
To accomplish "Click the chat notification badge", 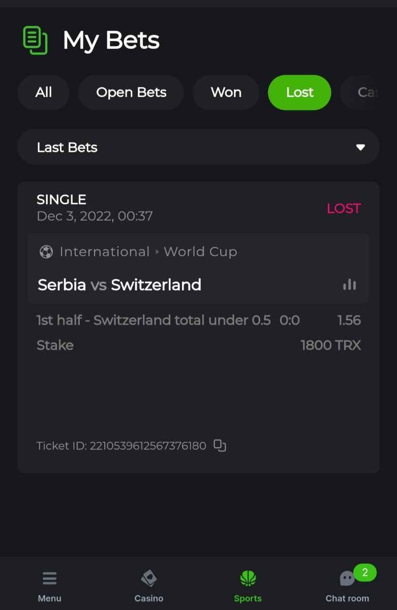I will 364,573.
